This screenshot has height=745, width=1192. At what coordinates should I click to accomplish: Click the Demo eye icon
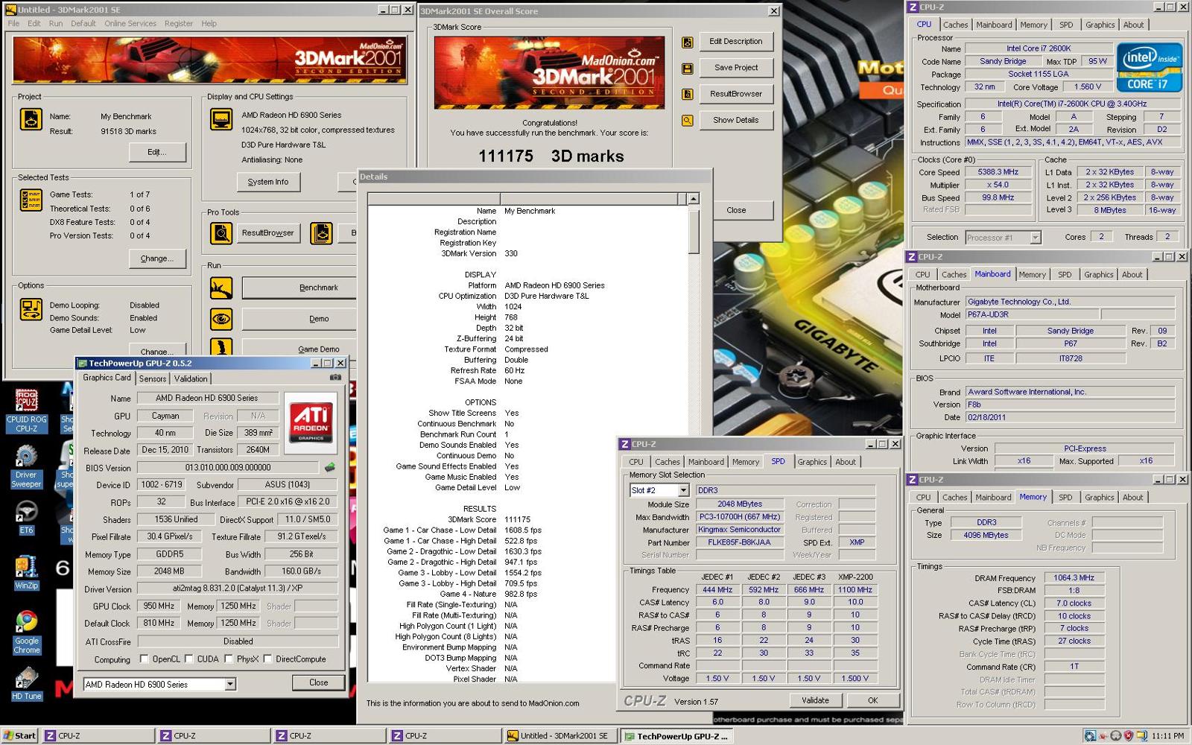click(x=221, y=319)
